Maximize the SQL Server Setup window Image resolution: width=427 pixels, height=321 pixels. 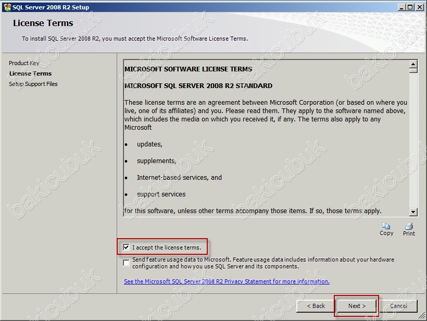tap(410, 7)
